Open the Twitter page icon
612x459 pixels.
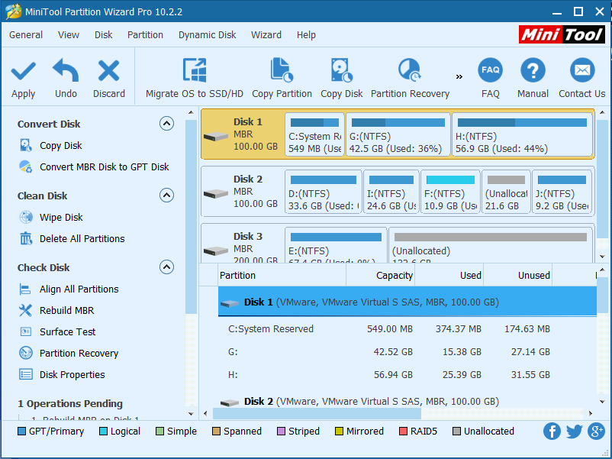pos(574,432)
